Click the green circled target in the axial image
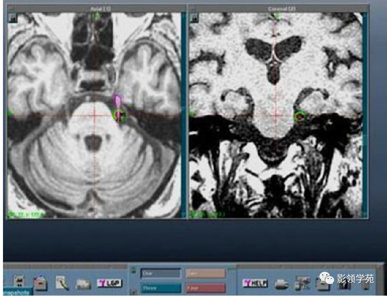The height and width of the screenshot is (296, 387). point(120,115)
